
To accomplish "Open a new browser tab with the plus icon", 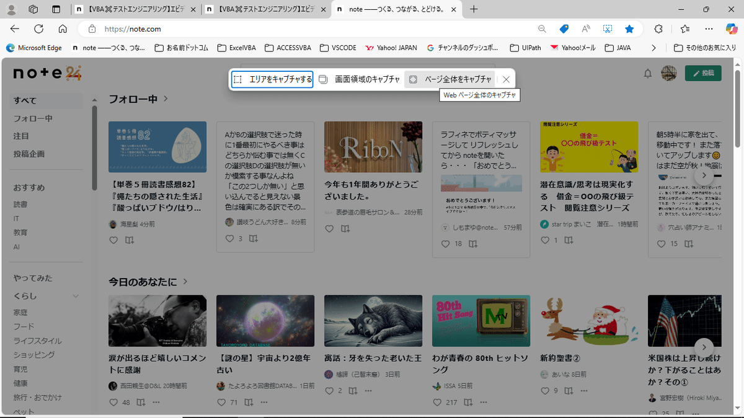I will click(474, 9).
